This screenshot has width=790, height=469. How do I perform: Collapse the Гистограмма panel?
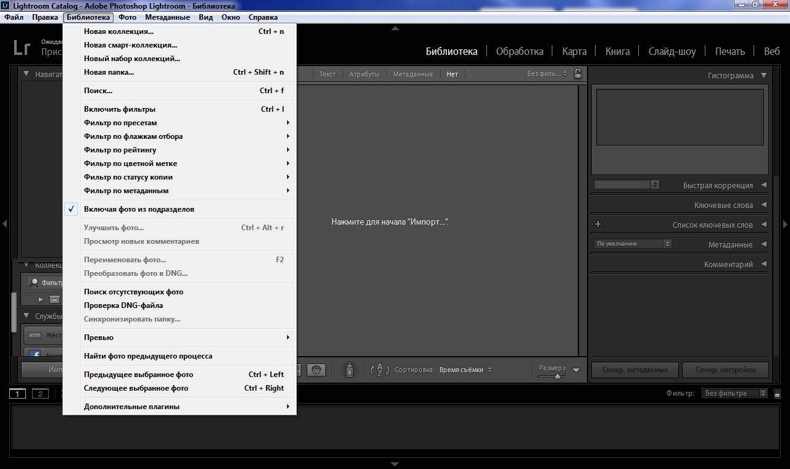pos(763,75)
